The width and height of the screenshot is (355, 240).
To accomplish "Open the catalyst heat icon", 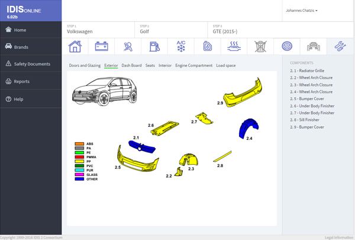I will click(x=234, y=46).
